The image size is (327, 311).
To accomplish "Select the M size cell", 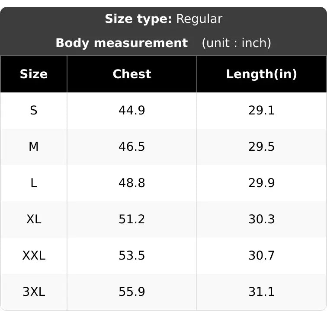I will (34, 147).
